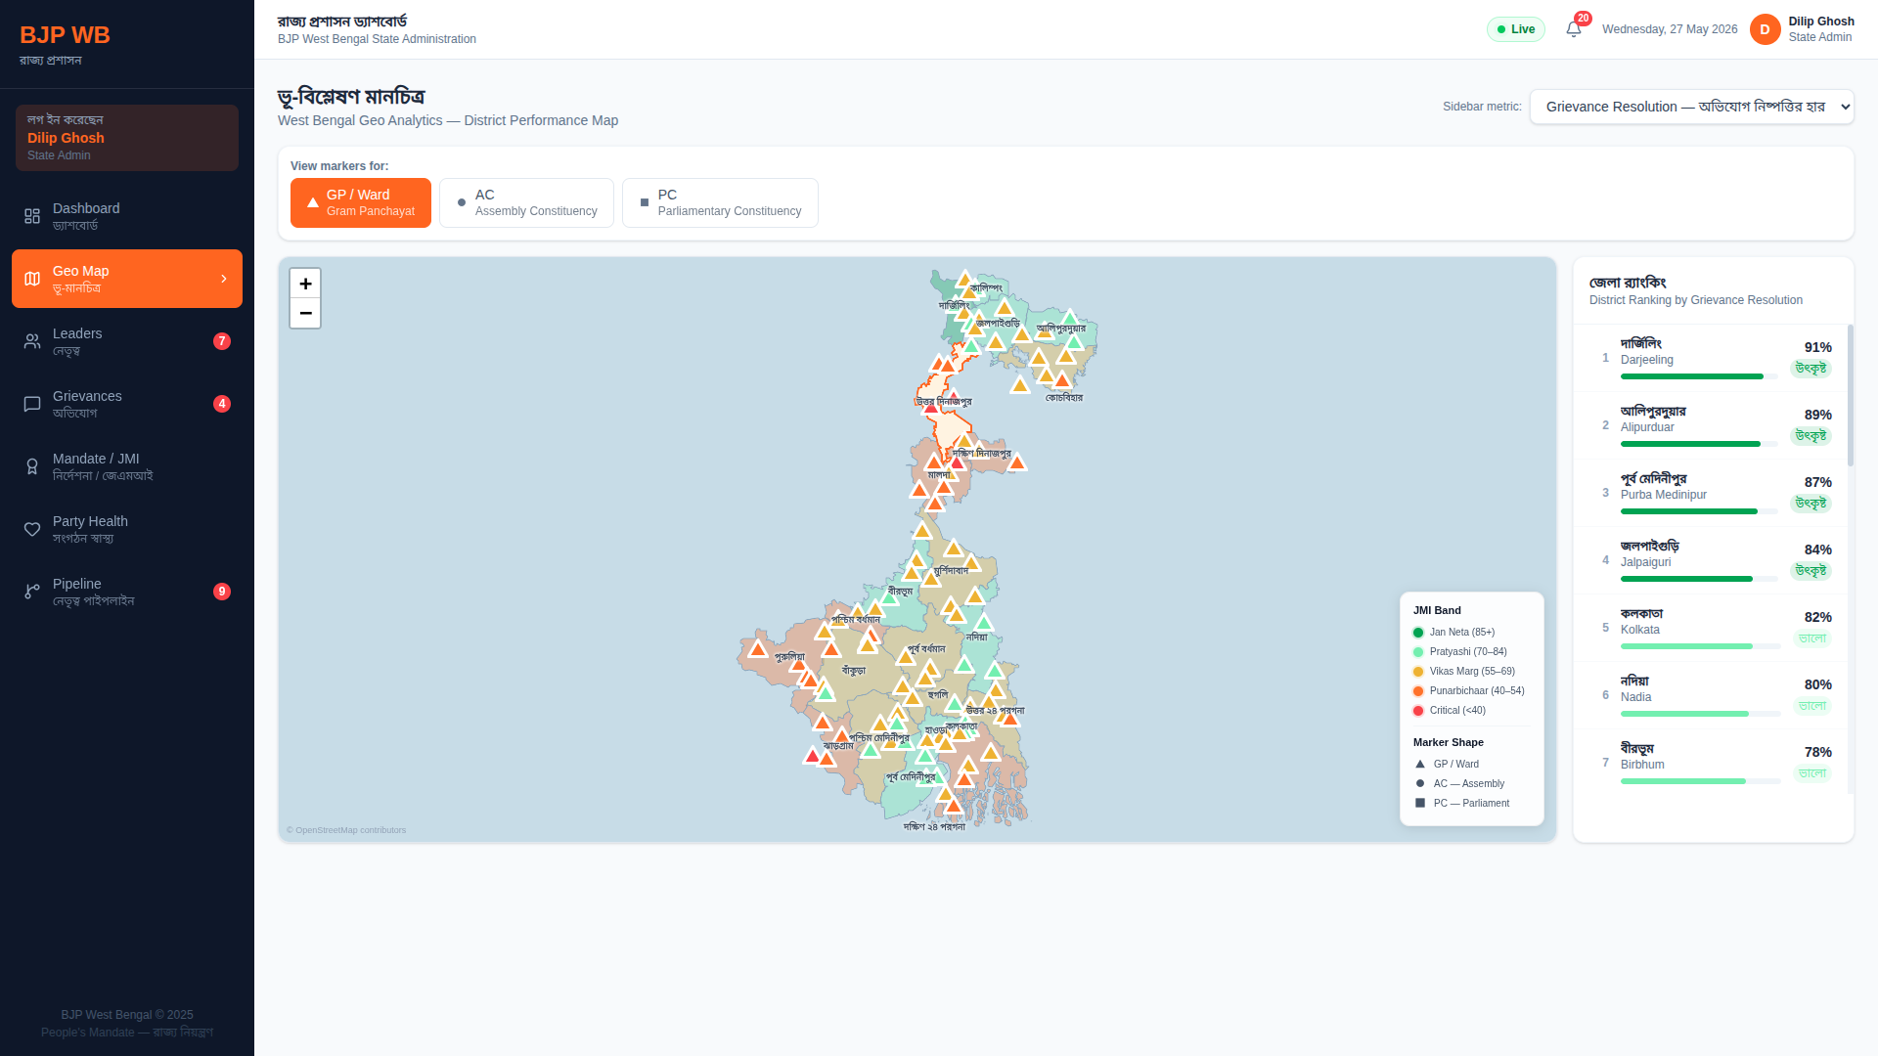Click the logged-in user card in the sidebar

click(x=127, y=138)
